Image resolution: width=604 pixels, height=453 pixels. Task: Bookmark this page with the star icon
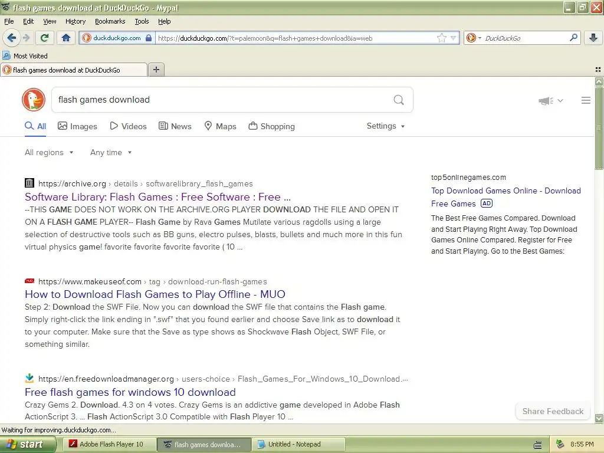[441, 38]
